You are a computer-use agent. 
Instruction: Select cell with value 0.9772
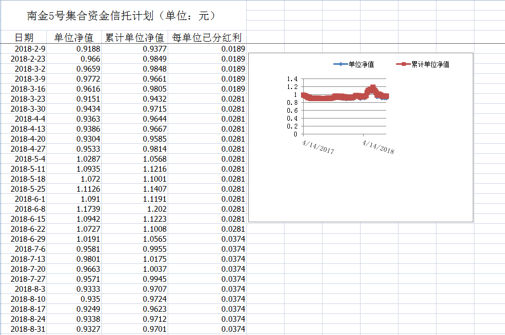coord(74,79)
